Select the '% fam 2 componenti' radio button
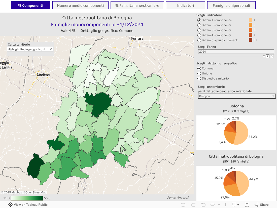Screen dimensions: 277x208 coord(199,25)
